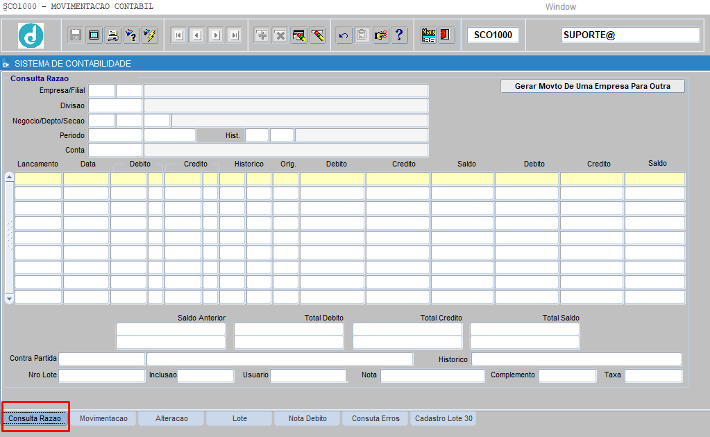Switch to the Consuta Erros tab
Image resolution: width=710 pixels, height=437 pixels.
[x=375, y=418]
